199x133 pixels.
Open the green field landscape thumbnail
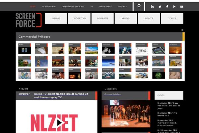tap(92, 49)
